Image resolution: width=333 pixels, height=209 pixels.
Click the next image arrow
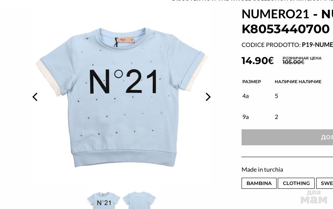click(x=208, y=97)
